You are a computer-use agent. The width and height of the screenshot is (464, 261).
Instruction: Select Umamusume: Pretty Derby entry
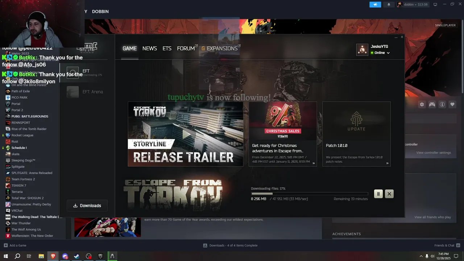pyautogui.click(x=31, y=204)
